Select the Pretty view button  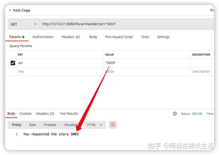pyautogui.click(x=16, y=125)
